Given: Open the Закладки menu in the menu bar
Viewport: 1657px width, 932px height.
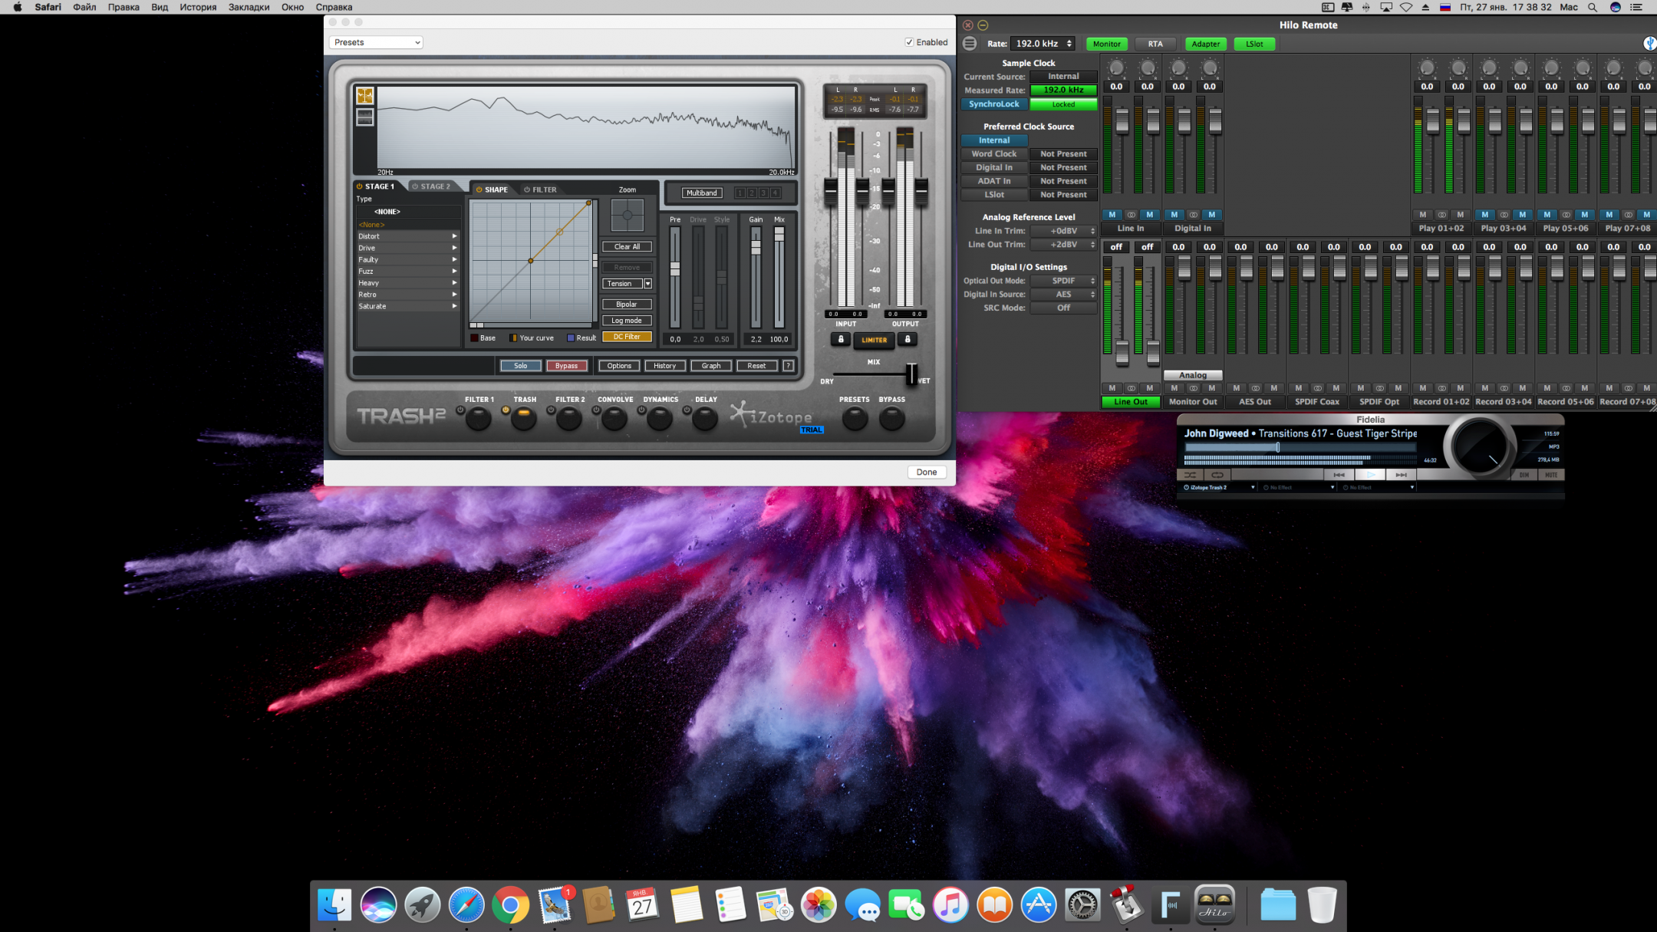Looking at the screenshot, I should [249, 7].
